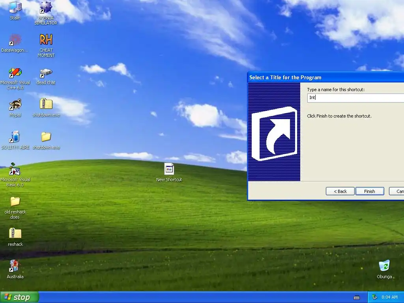404x303 pixels.
Task: Click the large shortcut arrow wizard graphic
Action: coord(274,134)
